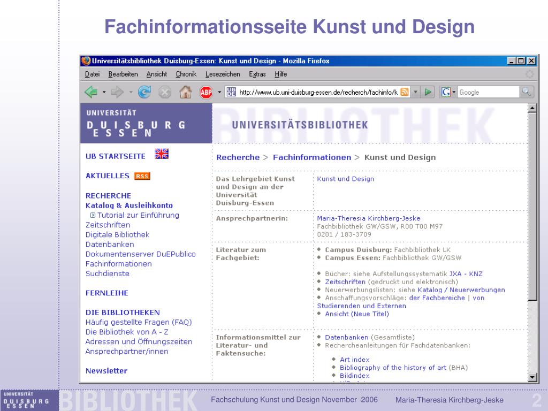Open Häufig gestellte Fragen (FAQ)
The width and height of the screenshot is (548, 411).
[x=139, y=322]
